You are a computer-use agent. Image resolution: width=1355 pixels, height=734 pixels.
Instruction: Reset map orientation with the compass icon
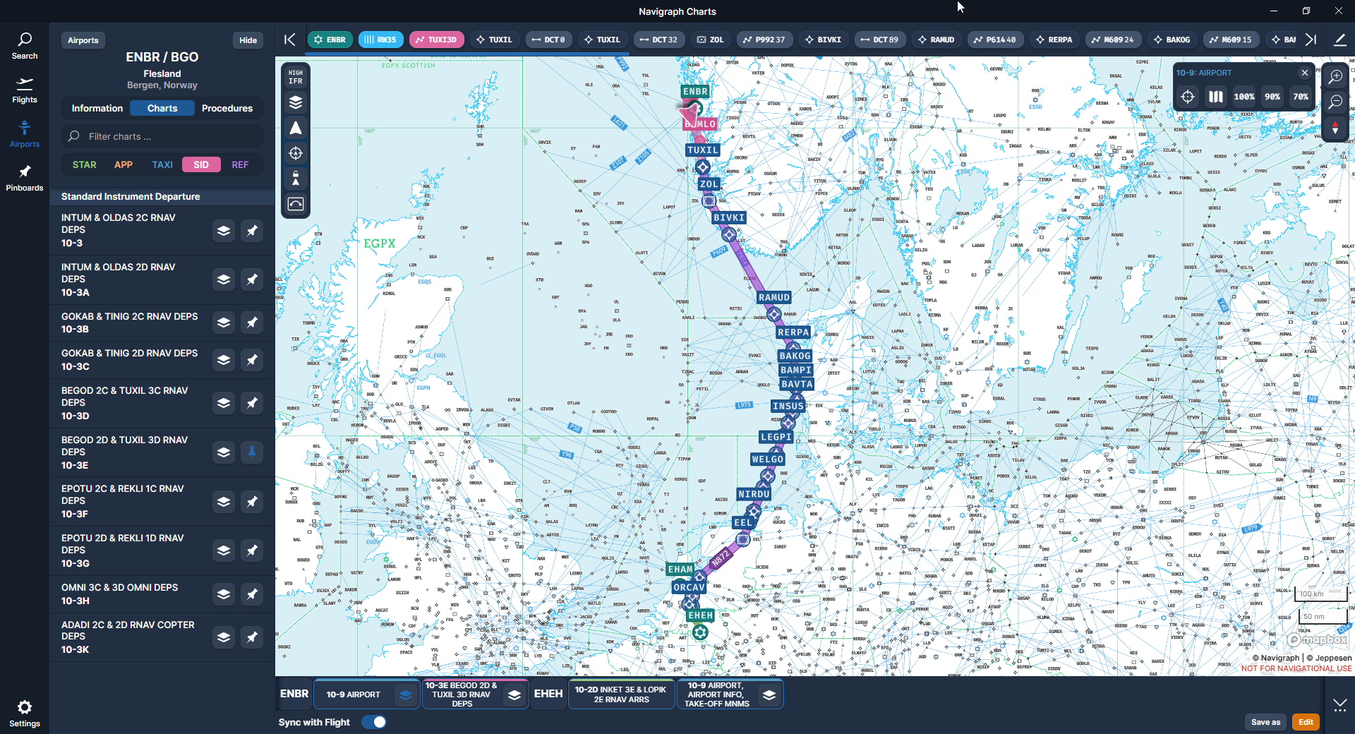[x=1335, y=128]
